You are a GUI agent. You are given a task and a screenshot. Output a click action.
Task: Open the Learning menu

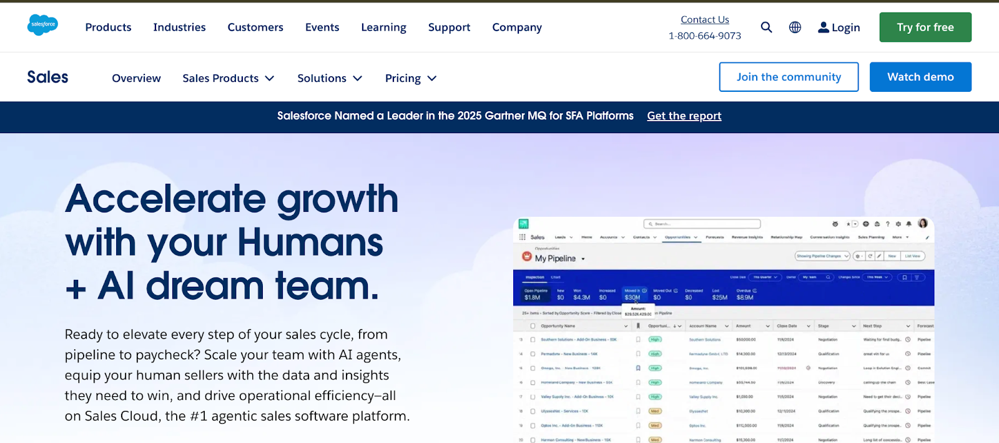[383, 27]
